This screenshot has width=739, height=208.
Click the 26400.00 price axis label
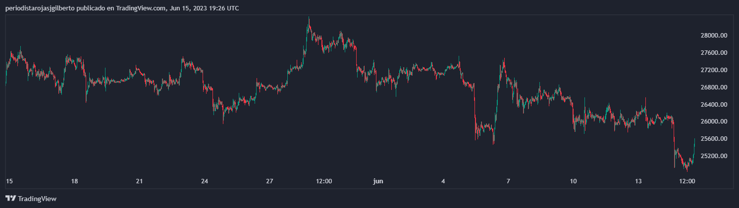[x=713, y=105]
